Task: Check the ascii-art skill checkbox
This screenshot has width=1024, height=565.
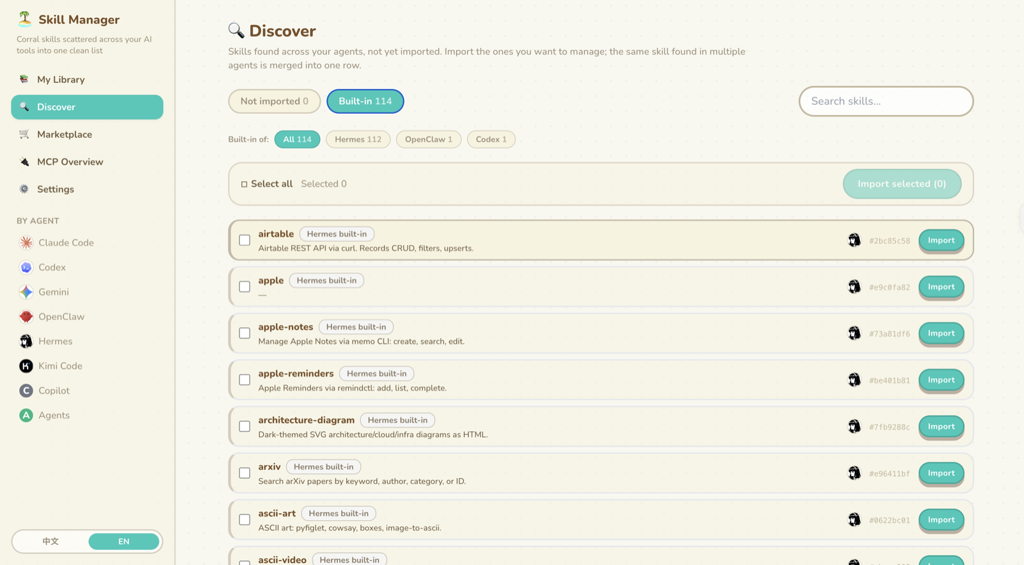Action: click(x=244, y=520)
